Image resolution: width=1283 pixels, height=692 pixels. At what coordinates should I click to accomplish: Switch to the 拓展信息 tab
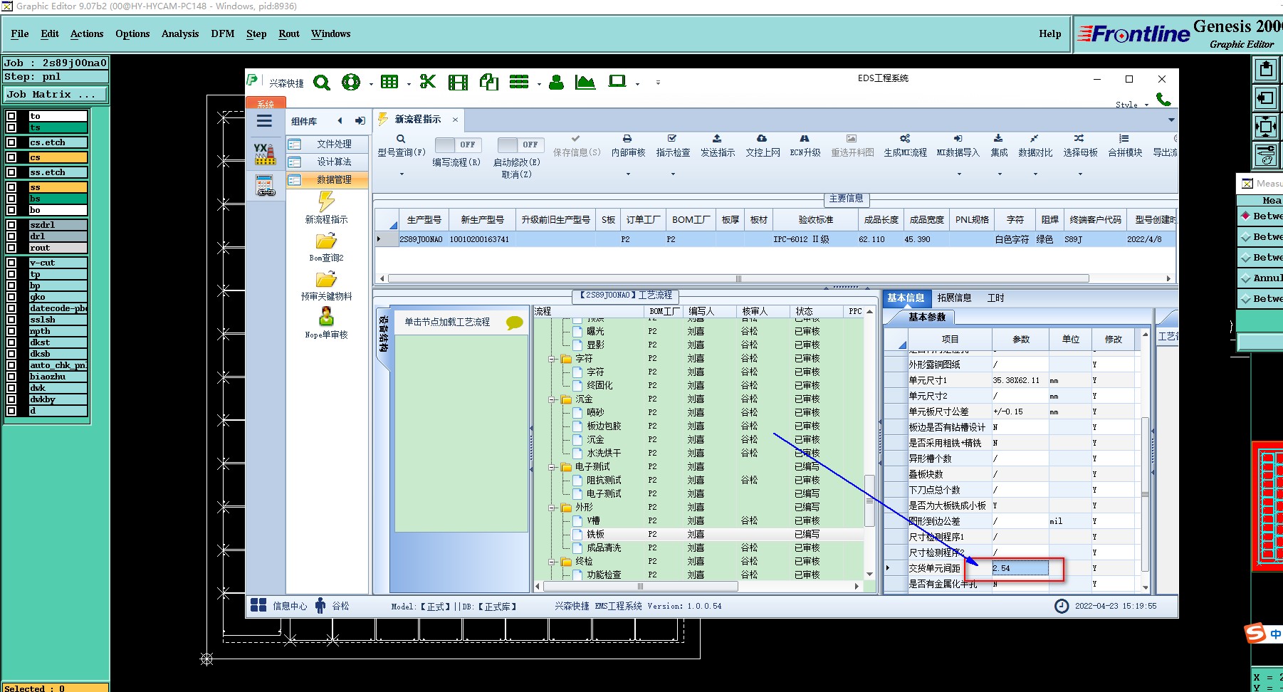(x=954, y=298)
